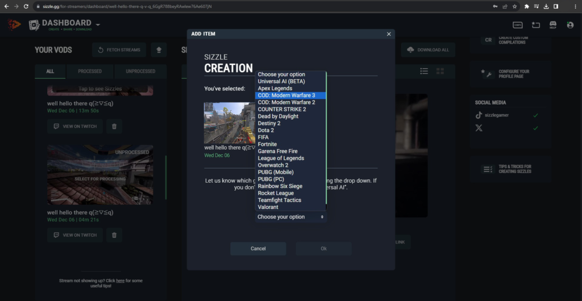This screenshot has width=582, height=301.
Task: Click the Comps icon in header
Action: click(518, 25)
